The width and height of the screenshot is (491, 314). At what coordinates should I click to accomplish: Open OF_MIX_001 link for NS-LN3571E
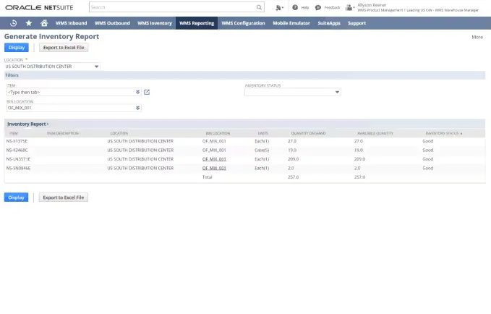(214, 158)
